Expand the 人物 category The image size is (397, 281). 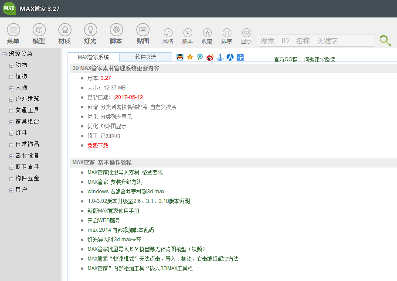coord(11,88)
